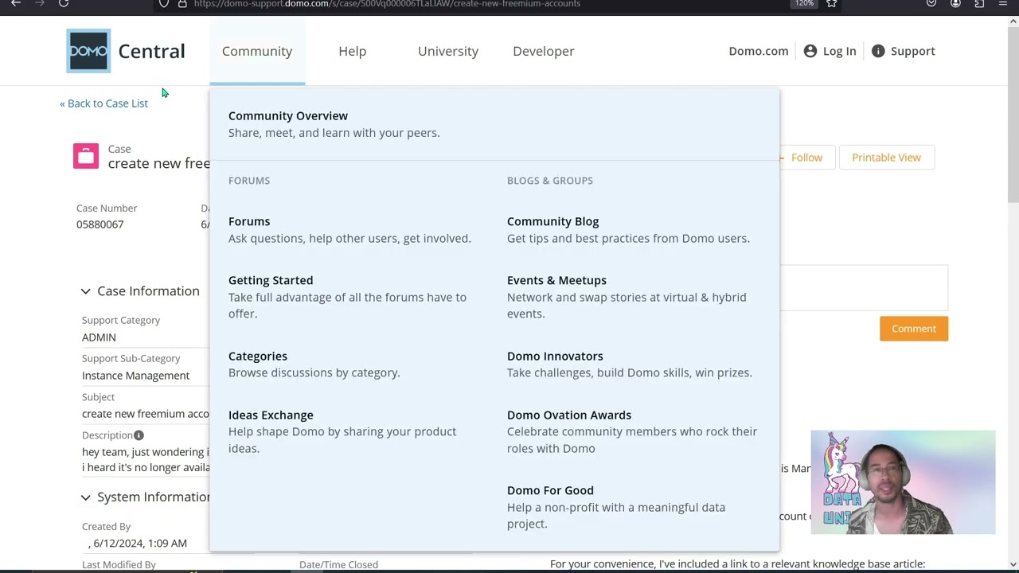Screen dimensions: 1019x573
Task: Click the comment text input box
Action: pyautogui.click(x=864, y=287)
